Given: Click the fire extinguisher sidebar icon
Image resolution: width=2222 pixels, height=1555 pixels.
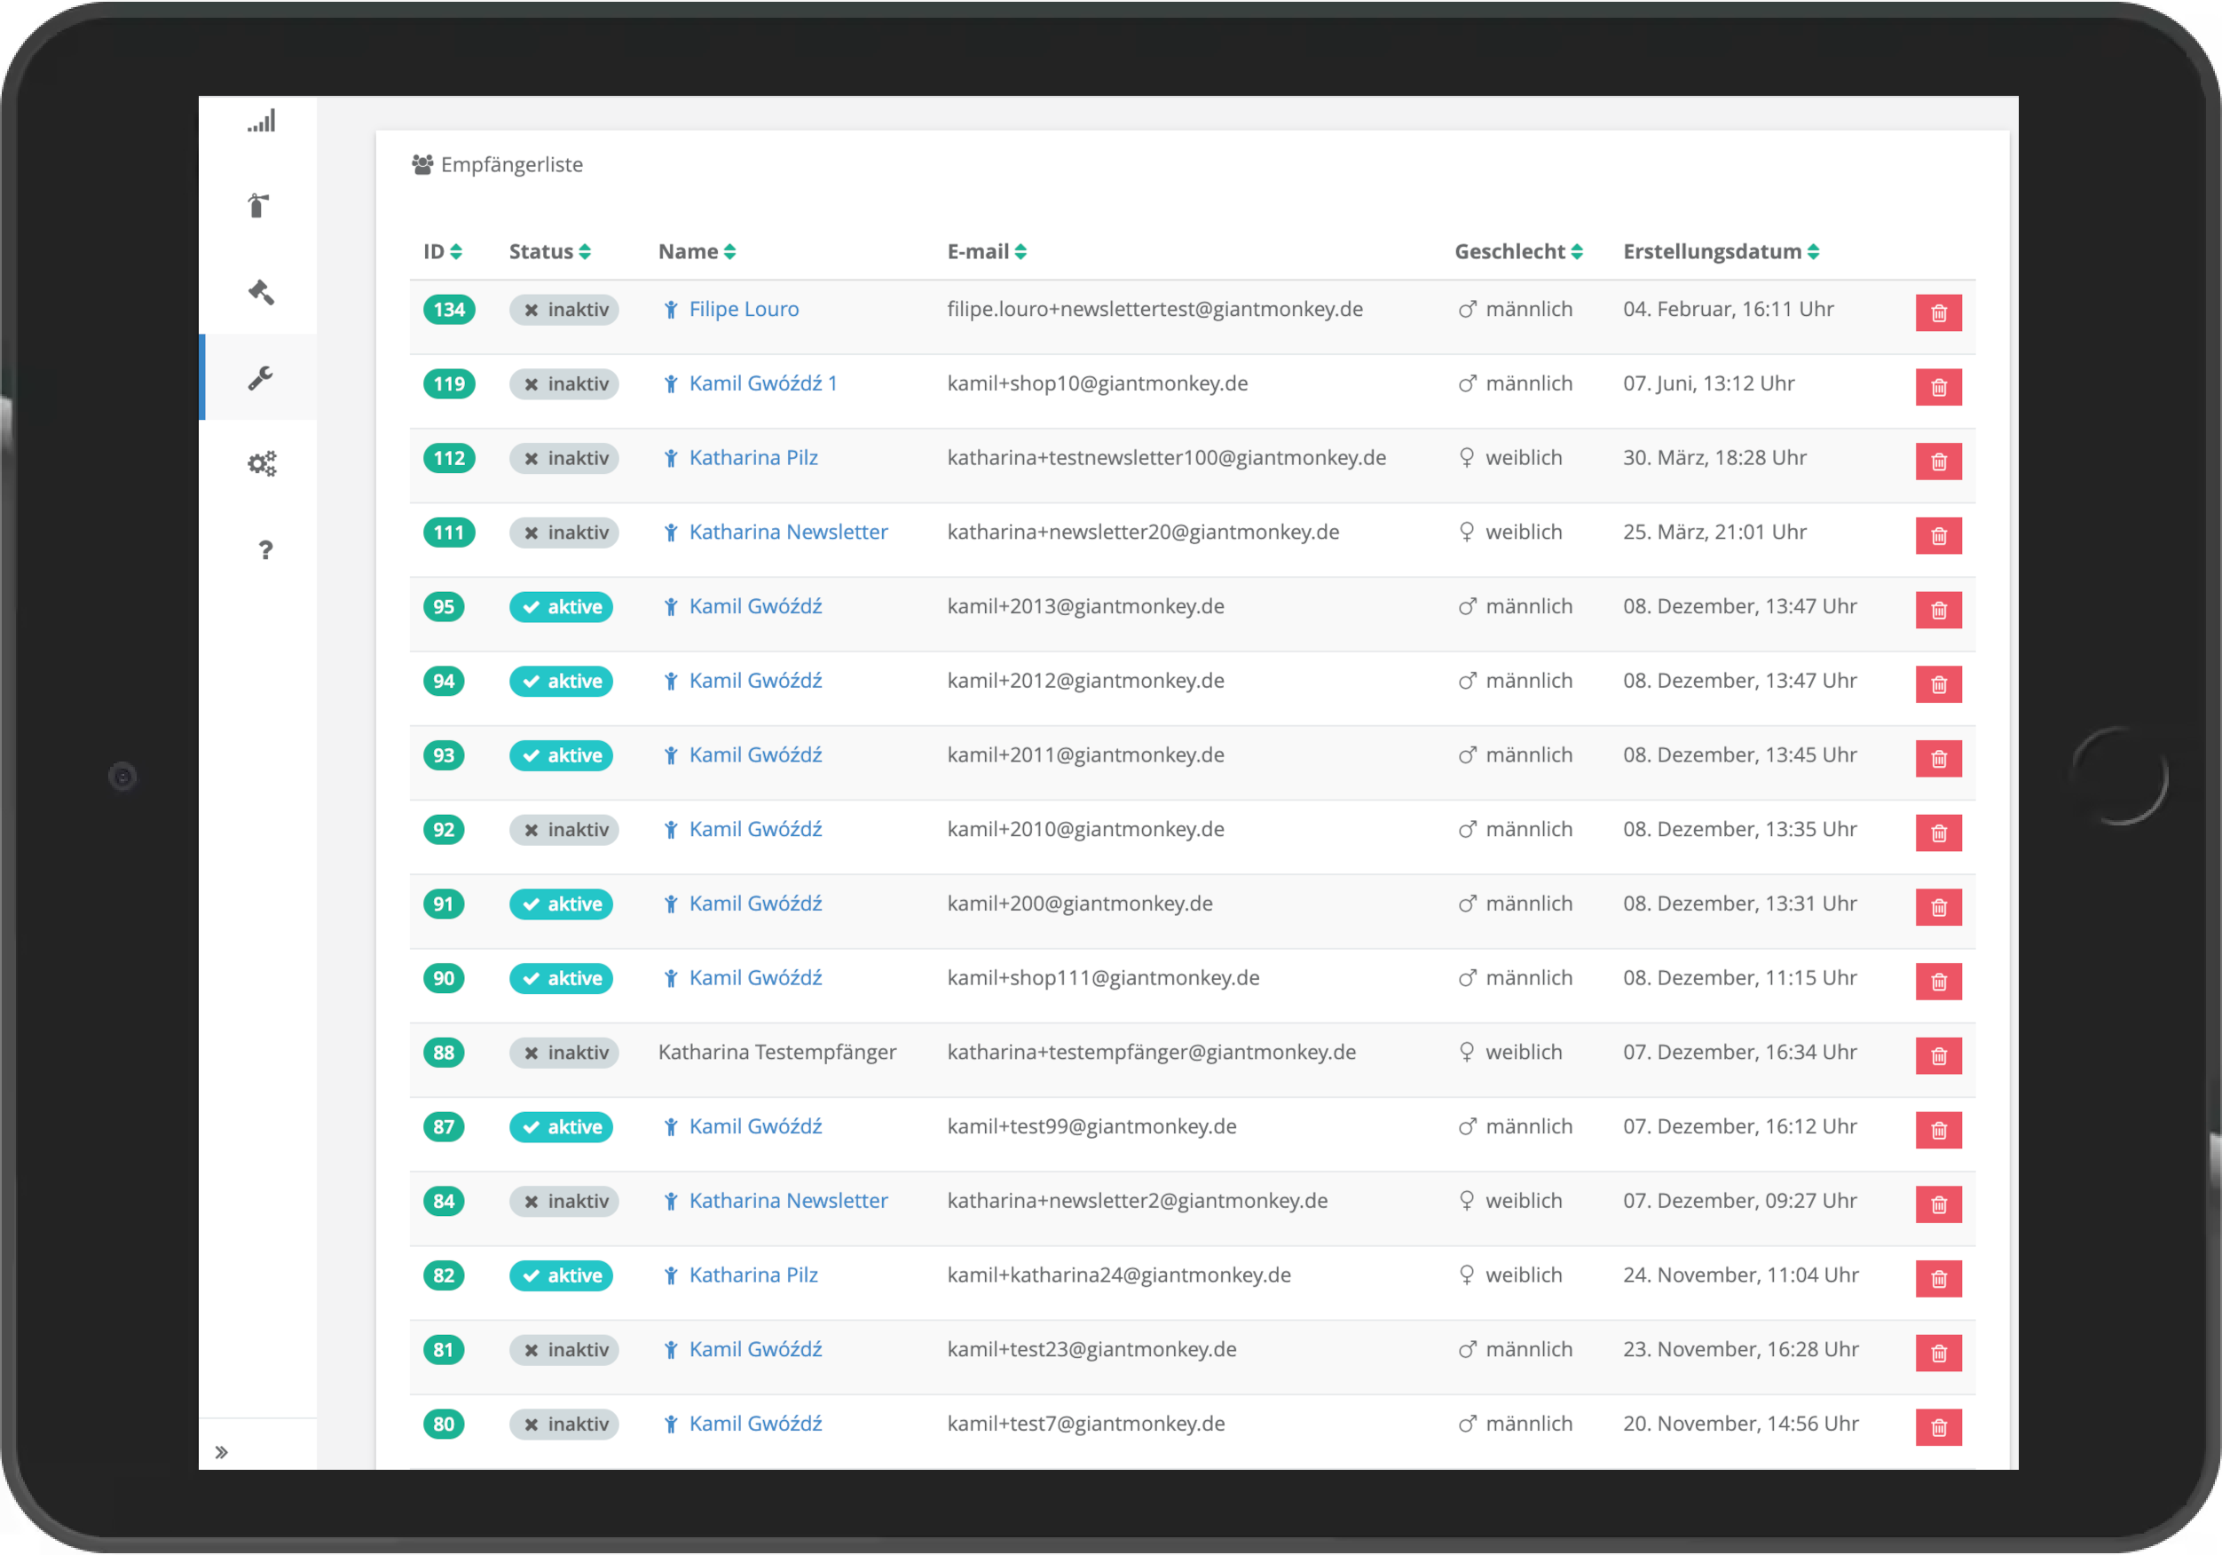Looking at the screenshot, I should point(258,206).
